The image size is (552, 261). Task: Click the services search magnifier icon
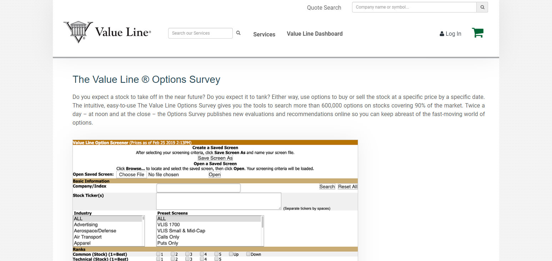[x=238, y=33]
